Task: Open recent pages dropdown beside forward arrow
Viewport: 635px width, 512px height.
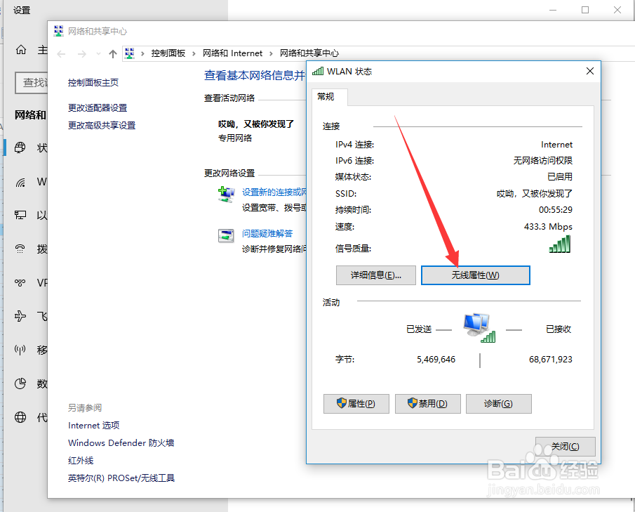Action: pyautogui.click(x=98, y=53)
